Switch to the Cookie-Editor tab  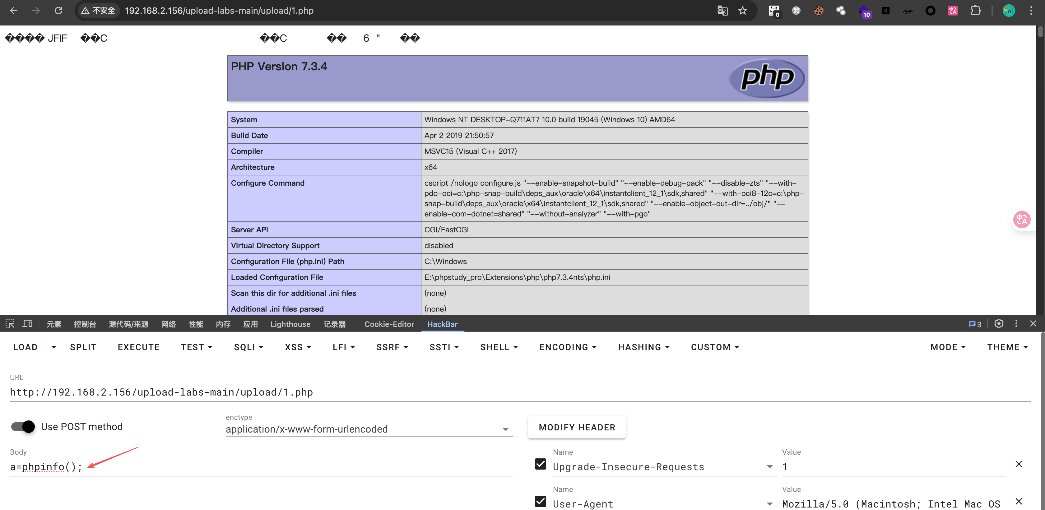(389, 324)
